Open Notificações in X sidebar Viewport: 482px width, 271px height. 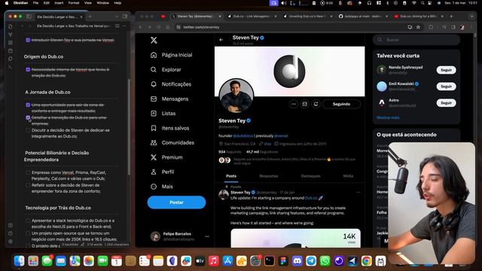click(171, 84)
